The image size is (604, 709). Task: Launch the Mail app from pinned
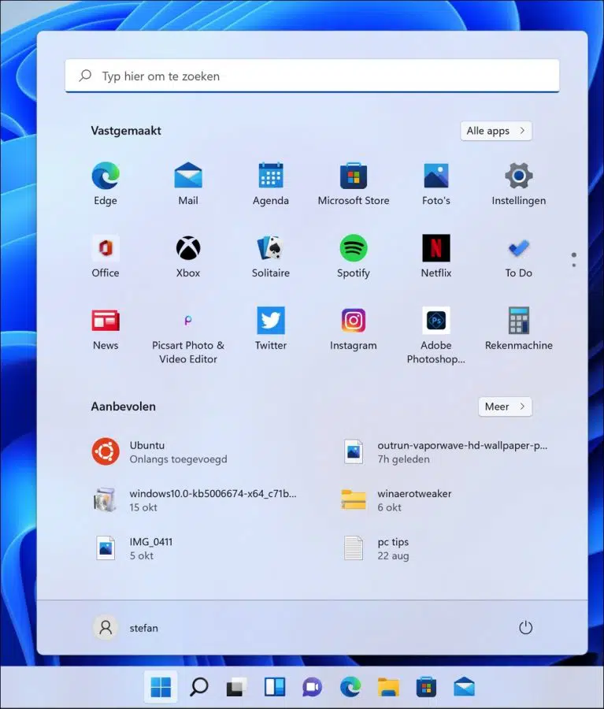pyautogui.click(x=188, y=184)
